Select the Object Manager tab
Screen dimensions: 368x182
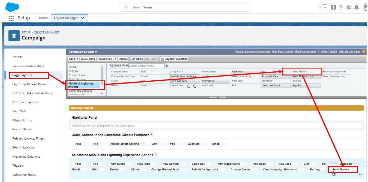coord(66,18)
